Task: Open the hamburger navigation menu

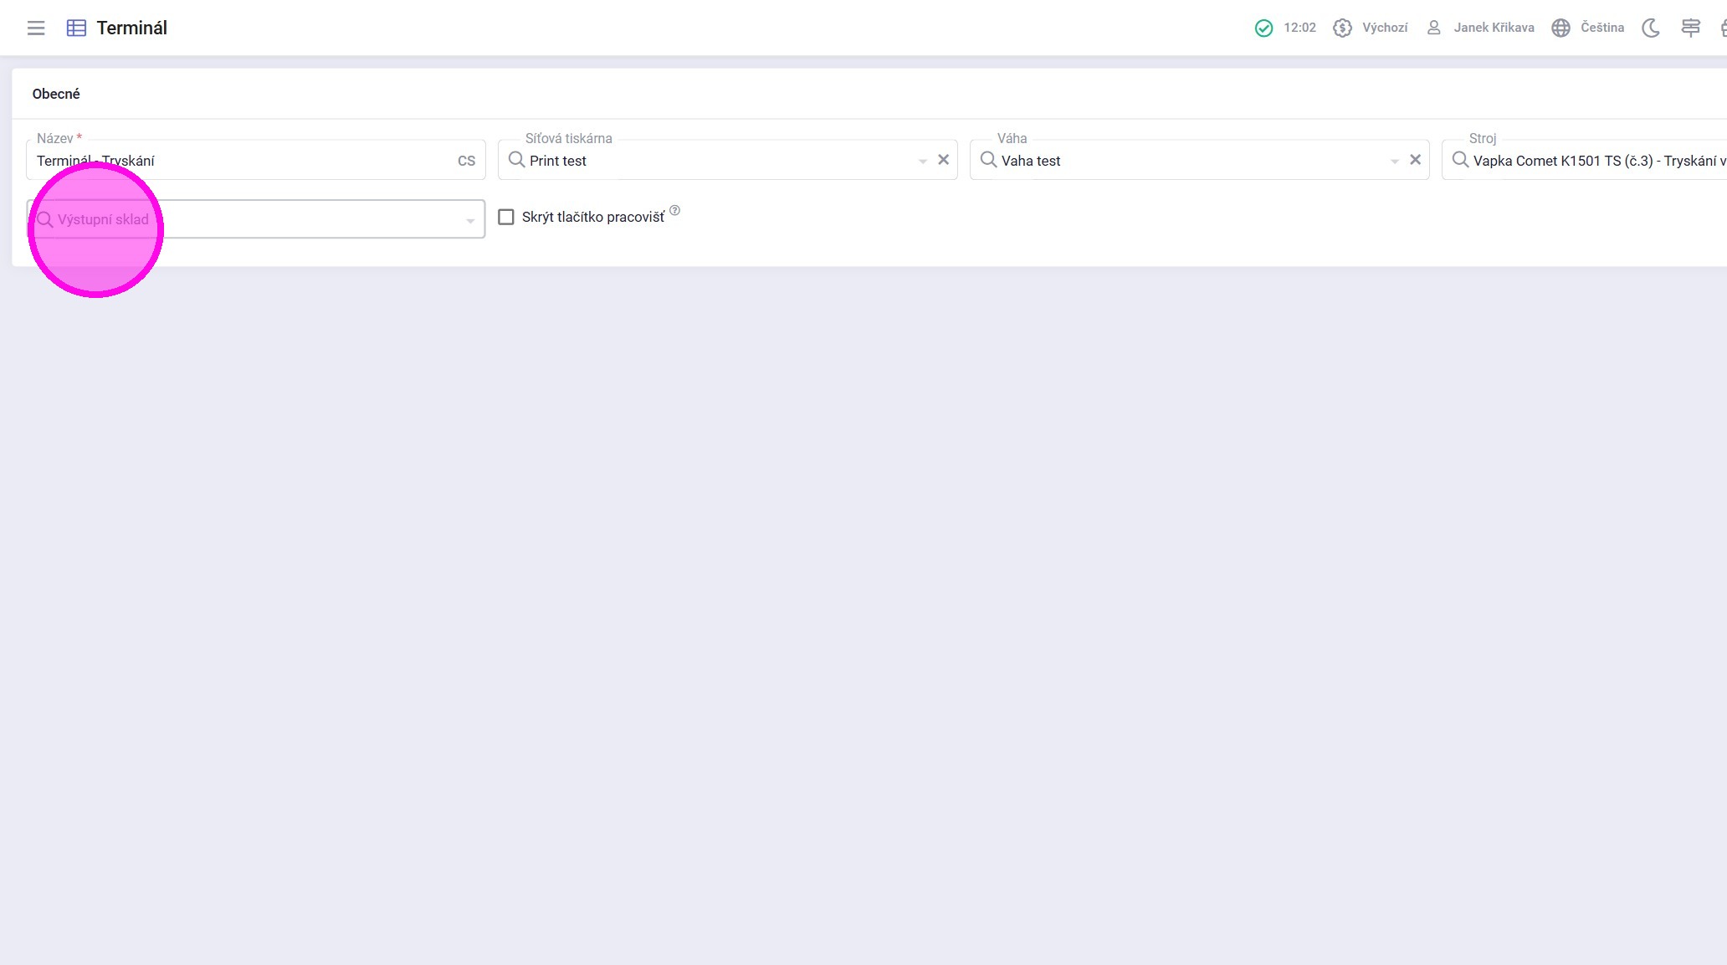Action: pyautogui.click(x=36, y=28)
